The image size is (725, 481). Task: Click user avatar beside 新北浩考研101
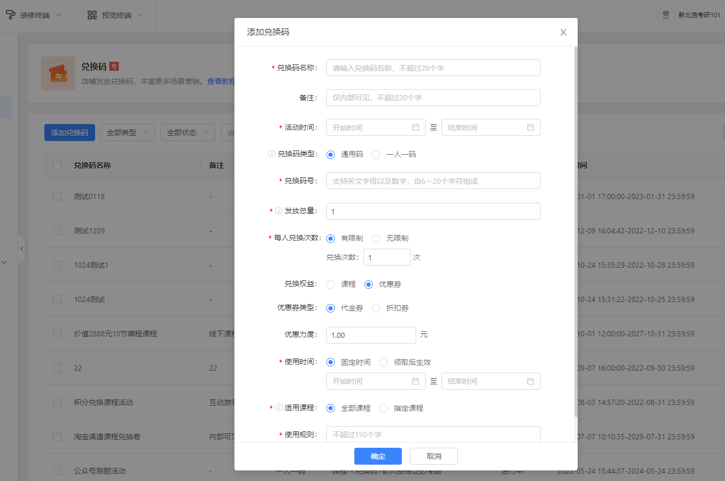pyautogui.click(x=666, y=15)
